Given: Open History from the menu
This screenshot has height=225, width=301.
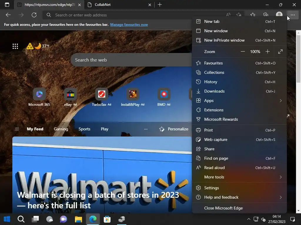Looking at the screenshot, I should 239,82.
